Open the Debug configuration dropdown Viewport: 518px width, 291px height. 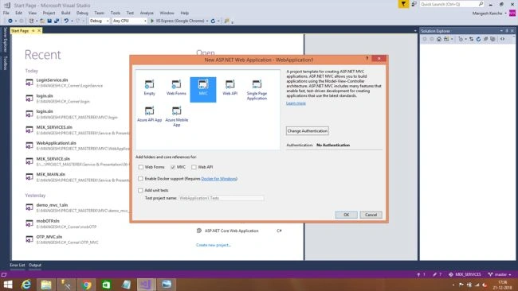(99, 21)
